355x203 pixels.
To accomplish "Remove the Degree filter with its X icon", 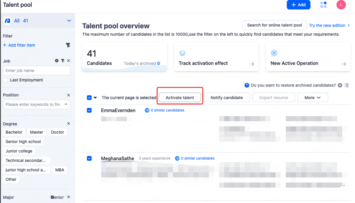I will [68, 124].
